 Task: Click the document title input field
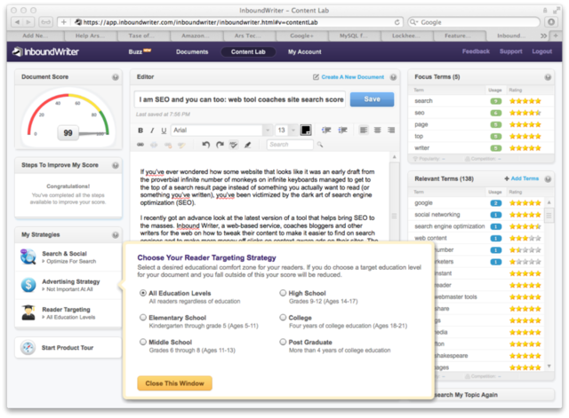click(240, 99)
